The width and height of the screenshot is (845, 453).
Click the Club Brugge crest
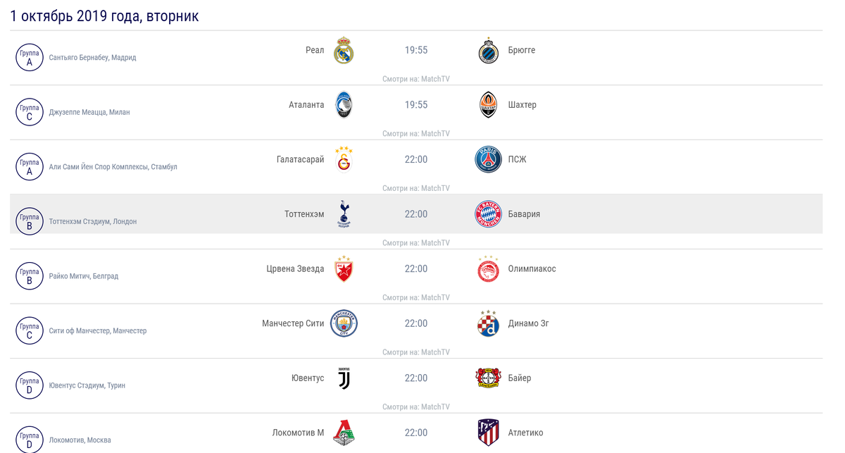pos(488,51)
